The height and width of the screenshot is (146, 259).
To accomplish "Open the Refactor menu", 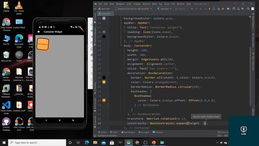I will (x=146, y=4).
